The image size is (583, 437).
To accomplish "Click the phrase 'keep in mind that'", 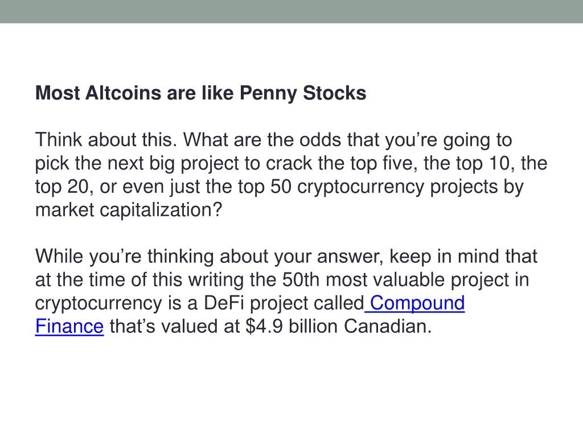I will point(463,257).
